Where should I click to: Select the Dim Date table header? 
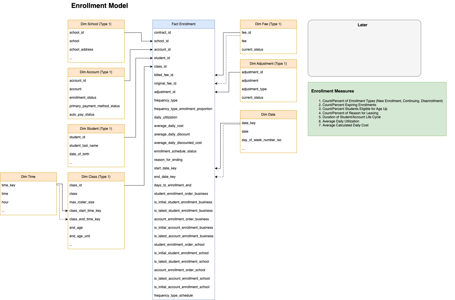(x=268, y=115)
